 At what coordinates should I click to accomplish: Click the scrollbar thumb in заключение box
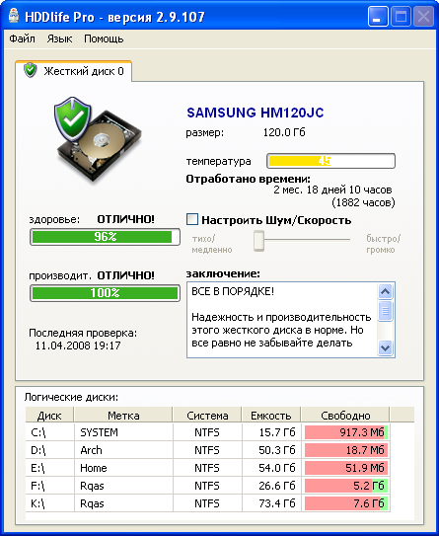[x=385, y=311]
